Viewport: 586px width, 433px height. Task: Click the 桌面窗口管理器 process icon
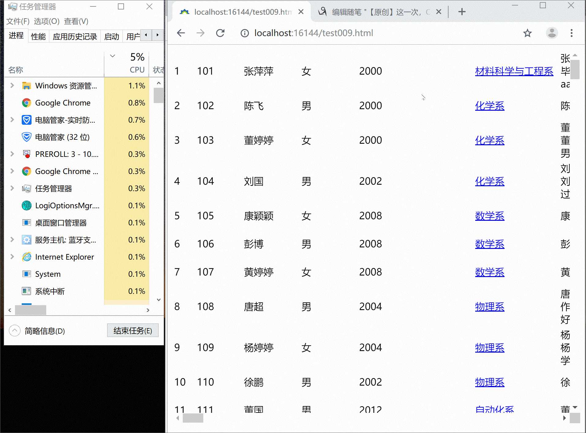(27, 223)
